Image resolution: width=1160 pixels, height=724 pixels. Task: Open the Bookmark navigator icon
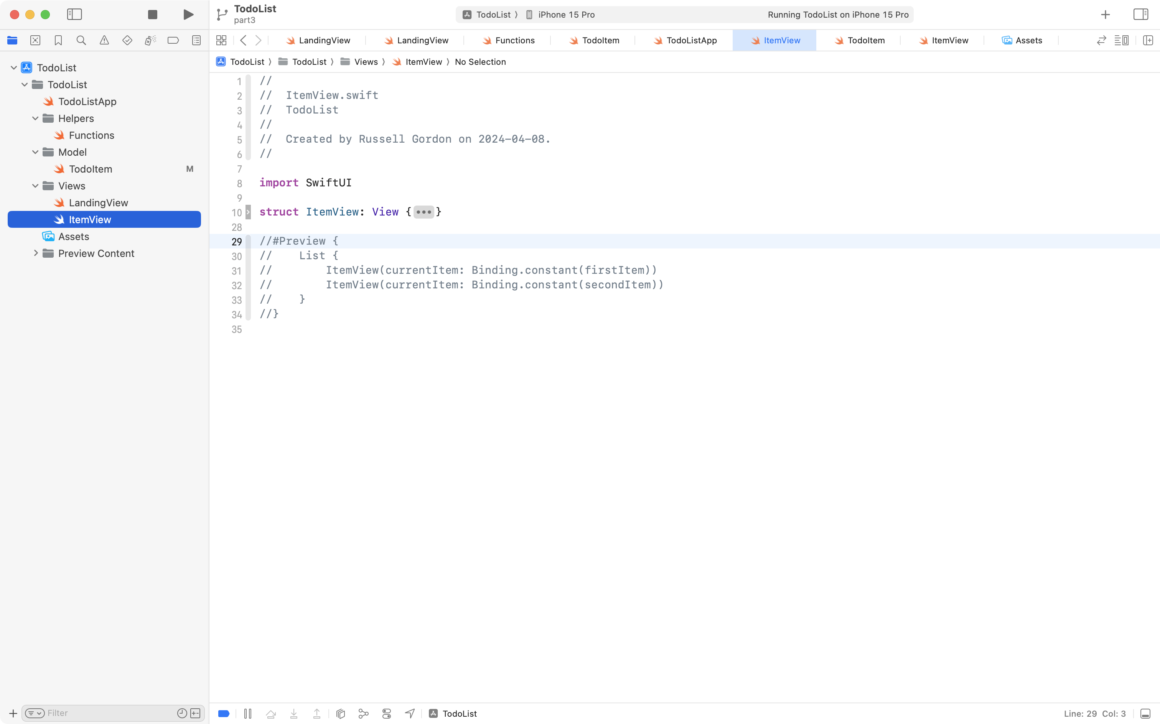(x=58, y=40)
